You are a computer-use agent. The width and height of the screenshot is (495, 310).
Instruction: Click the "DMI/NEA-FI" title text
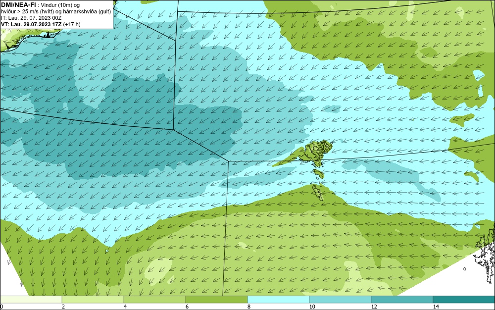pos(18,5)
